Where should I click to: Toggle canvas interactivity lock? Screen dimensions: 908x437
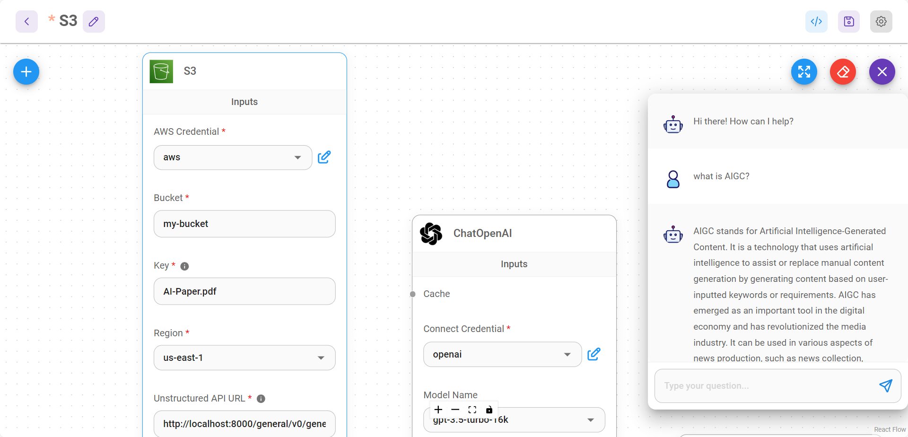point(489,410)
